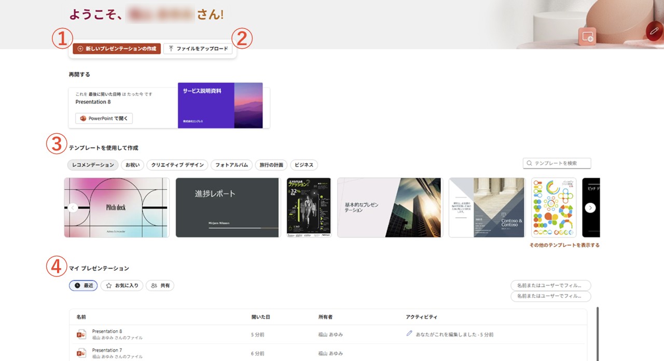
Task: Click the template search field
Action: (557, 163)
